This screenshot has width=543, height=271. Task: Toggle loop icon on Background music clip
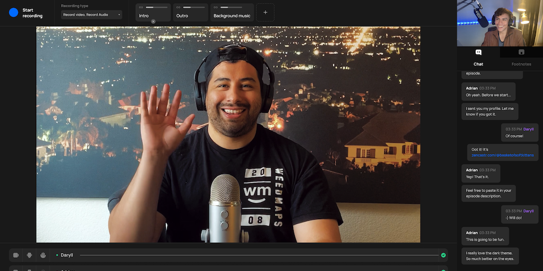point(215,7)
